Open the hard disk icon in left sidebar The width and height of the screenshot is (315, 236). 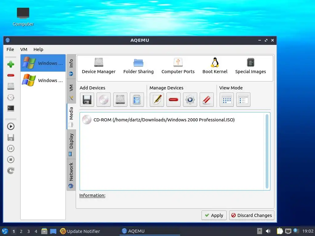click(x=11, y=86)
